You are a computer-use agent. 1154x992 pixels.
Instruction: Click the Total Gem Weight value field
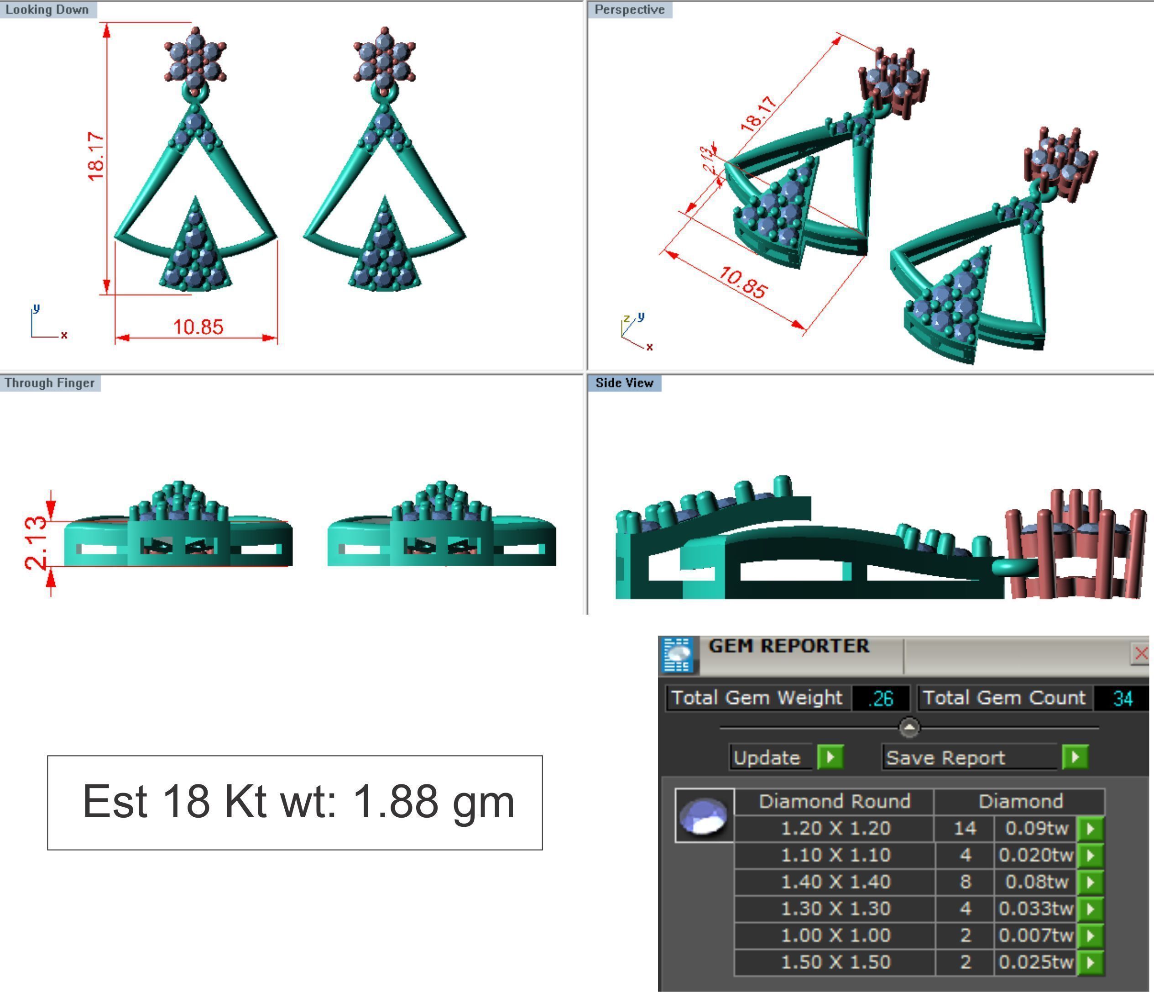881,698
